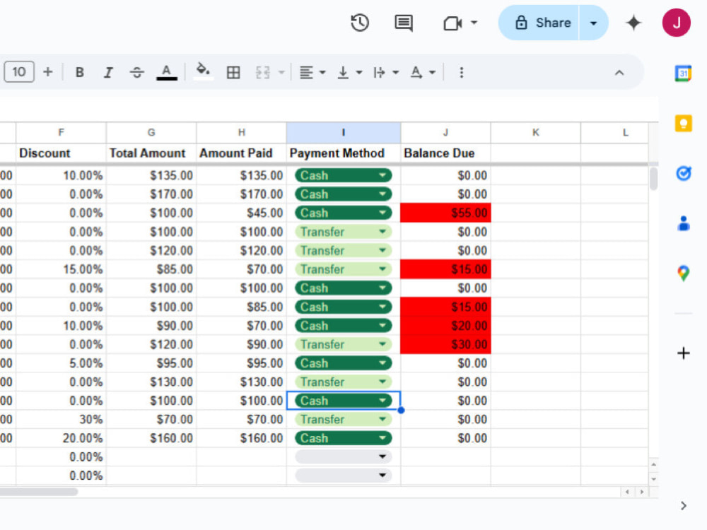Click the Share button
Image resolution: width=707 pixels, height=530 pixels.
(543, 23)
